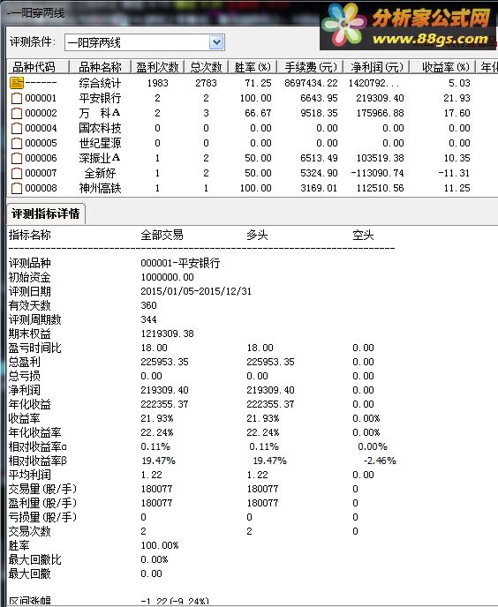The image size is (498, 607).
Task: Click the net profit value -113090.74
Action: [x=377, y=173]
